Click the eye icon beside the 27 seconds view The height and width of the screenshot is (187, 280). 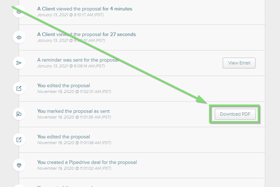point(19,37)
